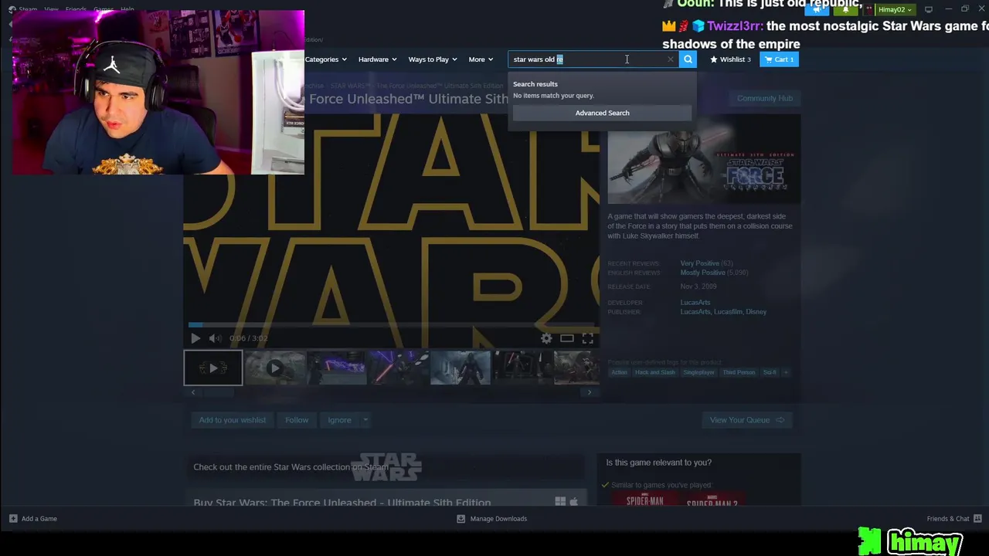Expand the Ways to Play dropdown
989x556 pixels.
pyautogui.click(x=433, y=59)
